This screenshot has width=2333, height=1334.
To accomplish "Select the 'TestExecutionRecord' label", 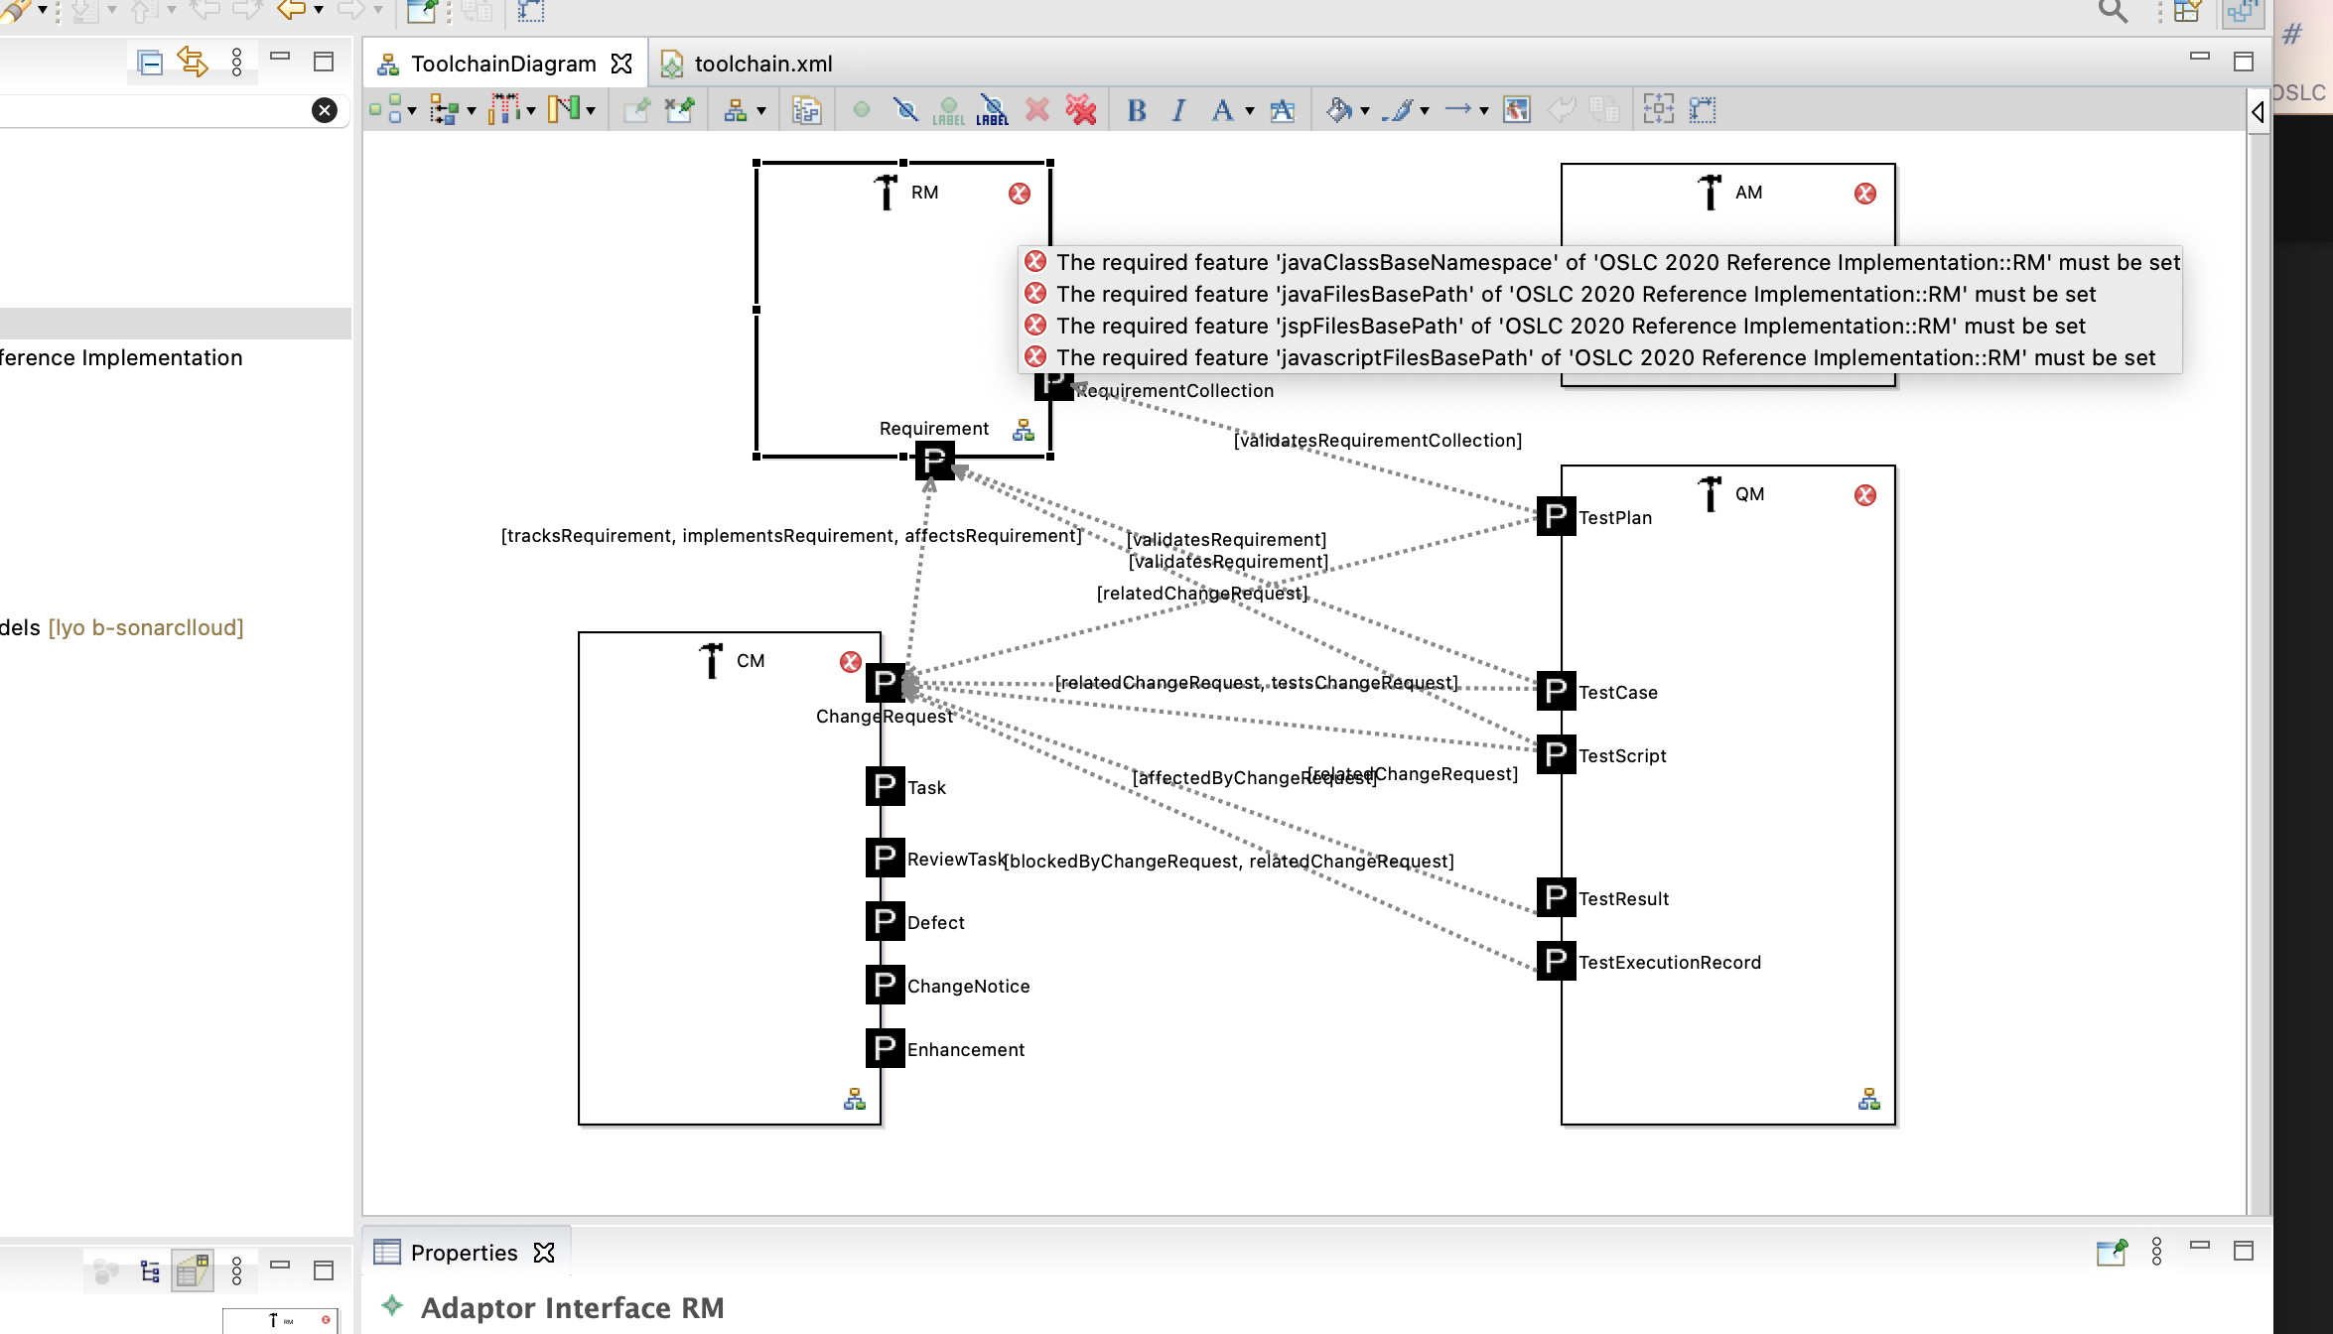I will click(1670, 962).
